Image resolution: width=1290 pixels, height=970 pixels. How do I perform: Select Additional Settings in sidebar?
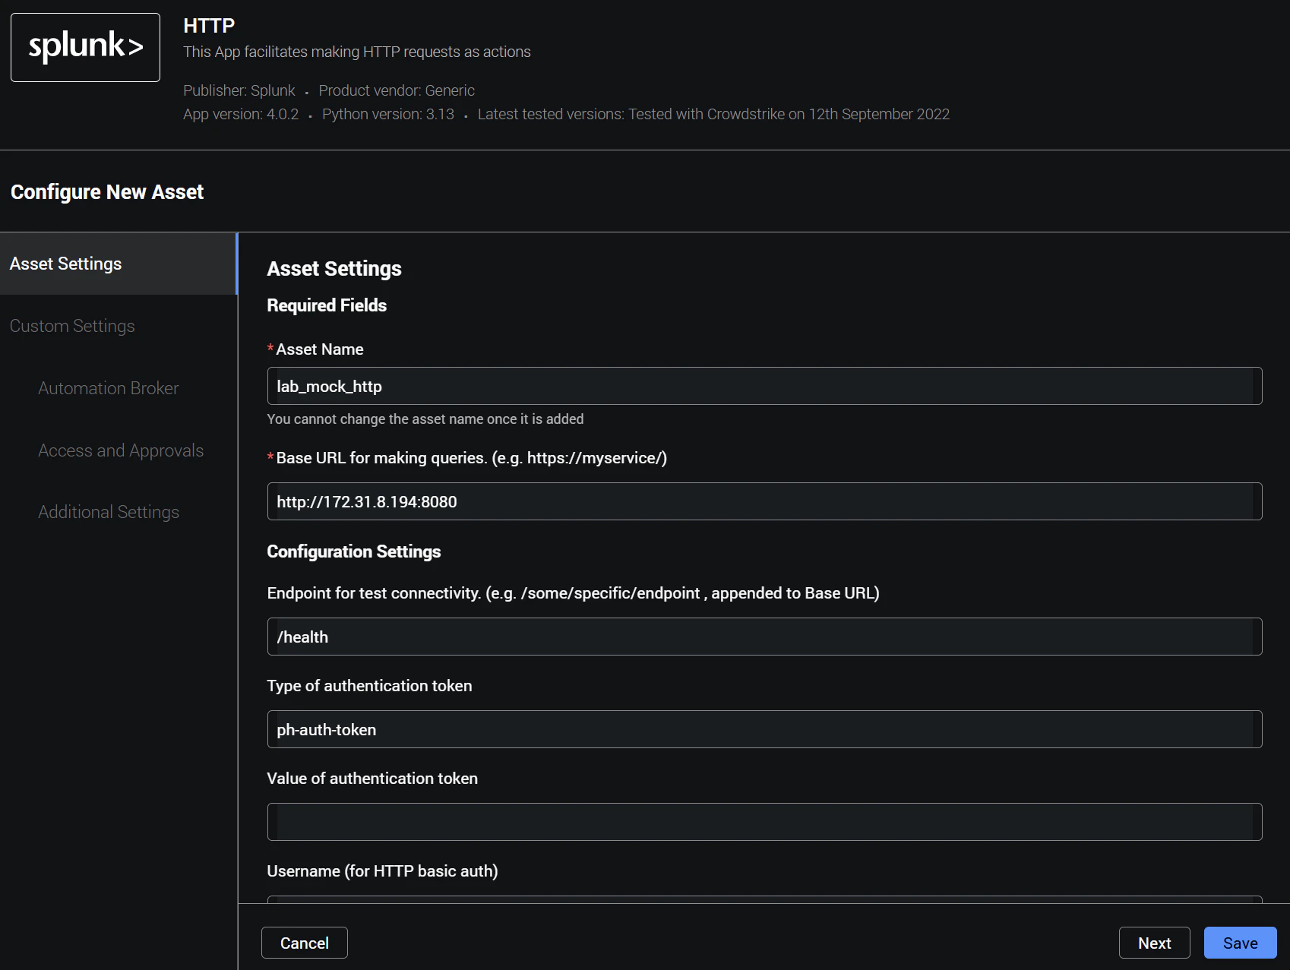point(109,512)
